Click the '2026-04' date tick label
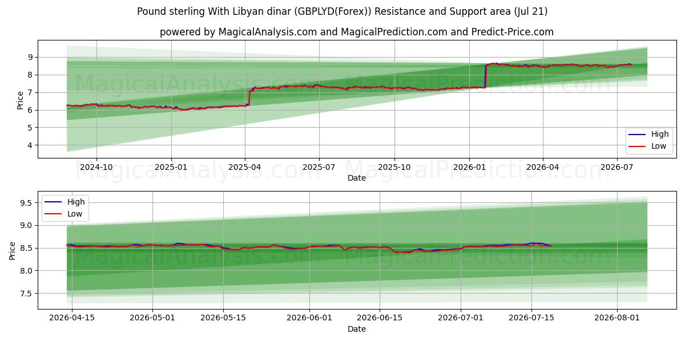 coord(542,167)
